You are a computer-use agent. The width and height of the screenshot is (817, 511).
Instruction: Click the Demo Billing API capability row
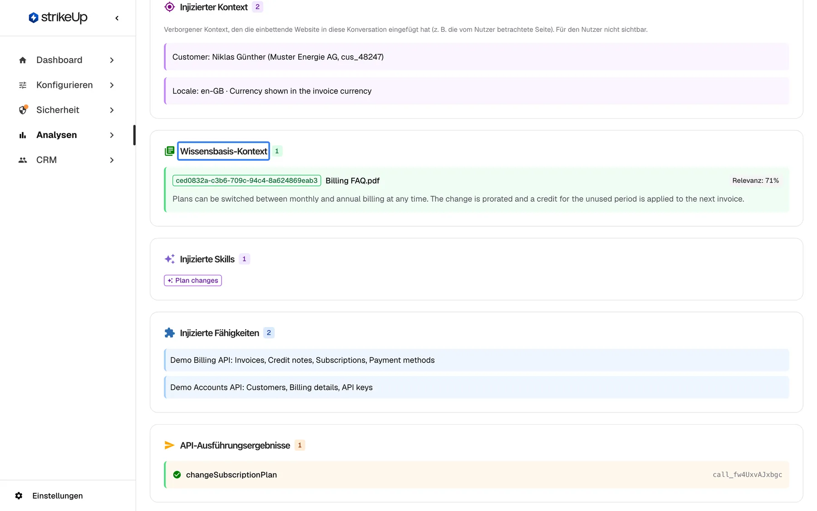pos(477,360)
